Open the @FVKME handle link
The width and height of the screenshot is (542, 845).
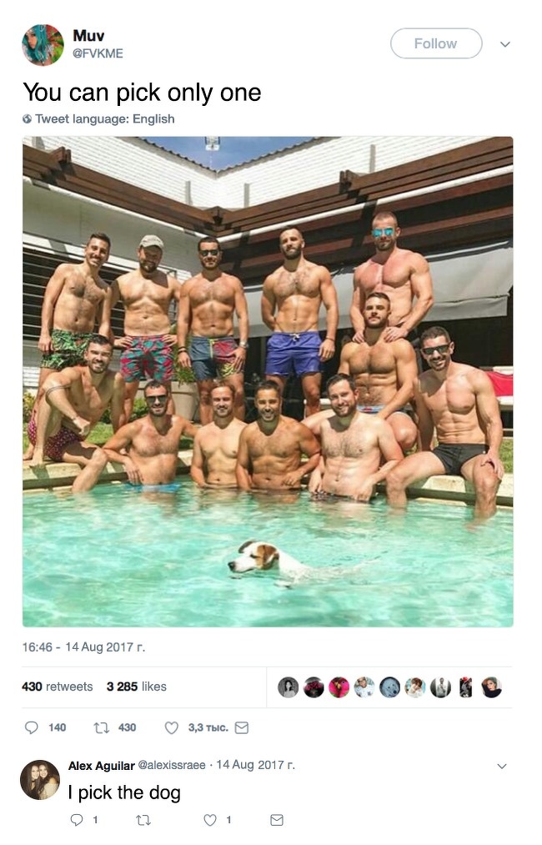tap(98, 53)
